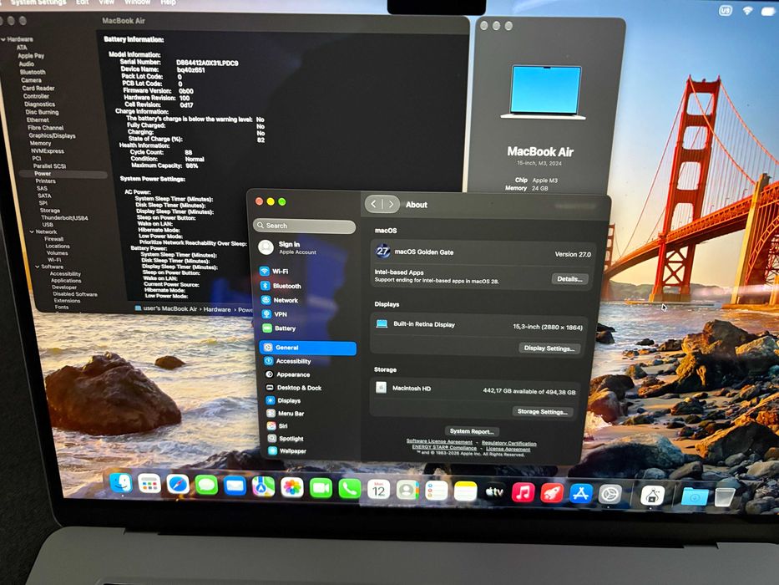Click the macOS Golden Gate row

point(482,252)
